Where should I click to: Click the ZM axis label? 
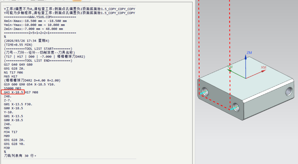(249, 53)
